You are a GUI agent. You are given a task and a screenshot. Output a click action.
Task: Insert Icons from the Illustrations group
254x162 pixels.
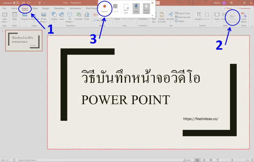tap(61, 16)
